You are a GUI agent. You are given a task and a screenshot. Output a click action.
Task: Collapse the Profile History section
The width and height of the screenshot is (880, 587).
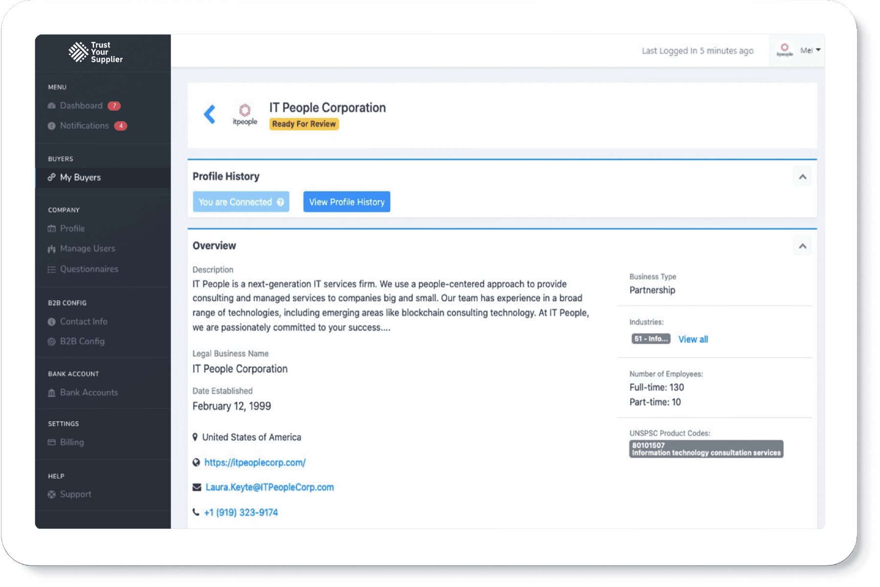tap(802, 177)
